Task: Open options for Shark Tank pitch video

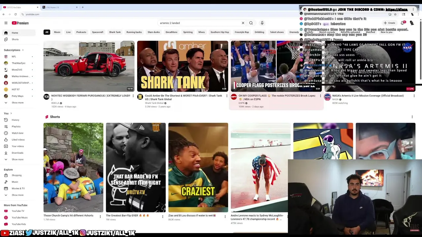Action: click(226, 96)
